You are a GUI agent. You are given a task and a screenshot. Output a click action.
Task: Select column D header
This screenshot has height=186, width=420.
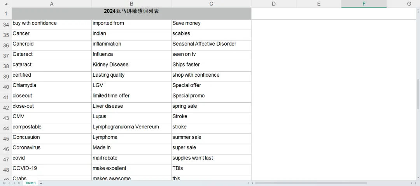coord(274,4)
